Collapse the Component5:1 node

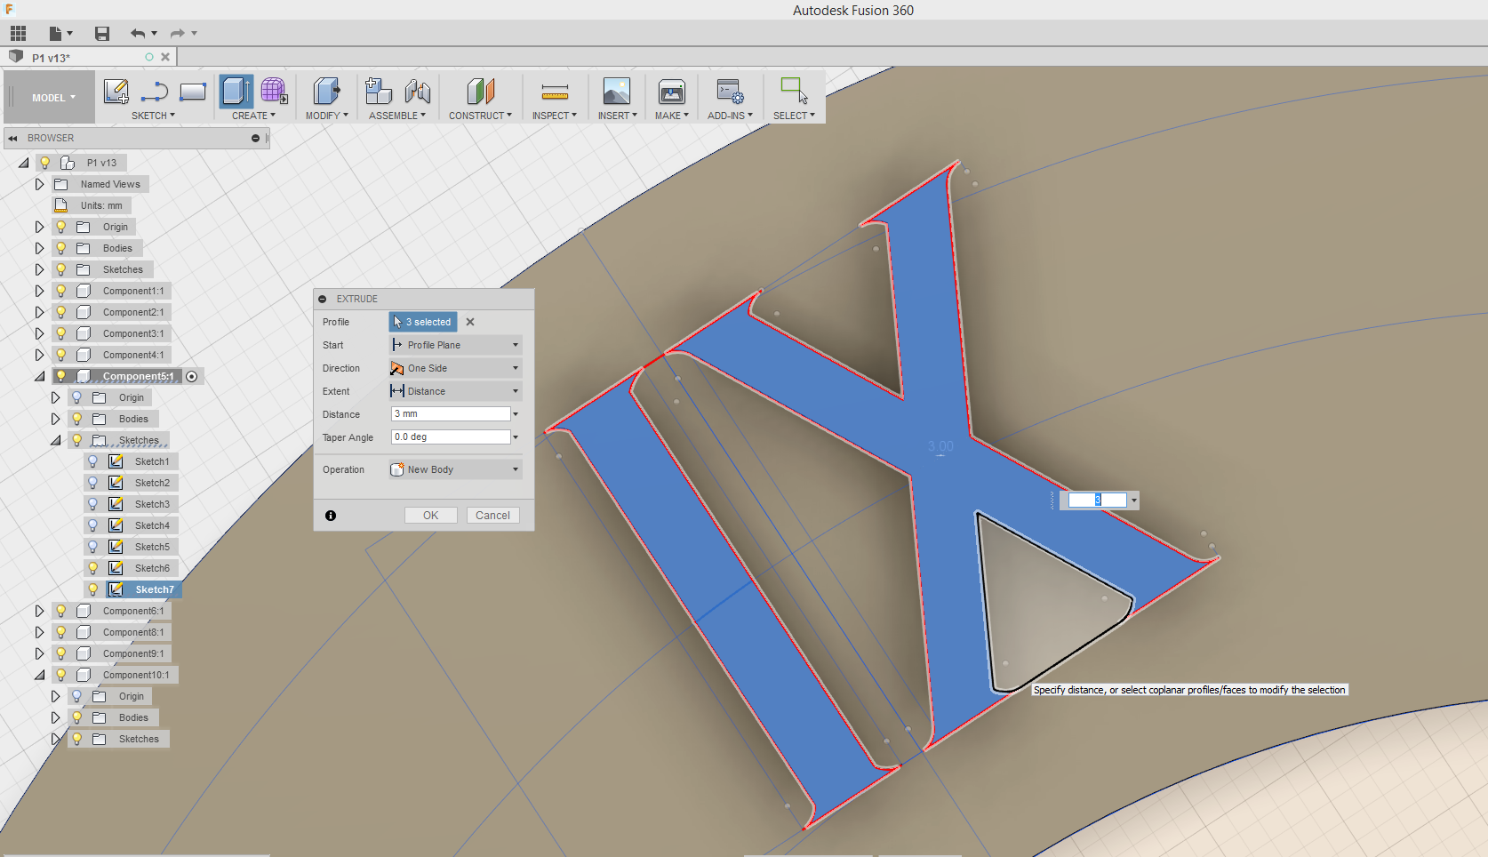[39, 376]
